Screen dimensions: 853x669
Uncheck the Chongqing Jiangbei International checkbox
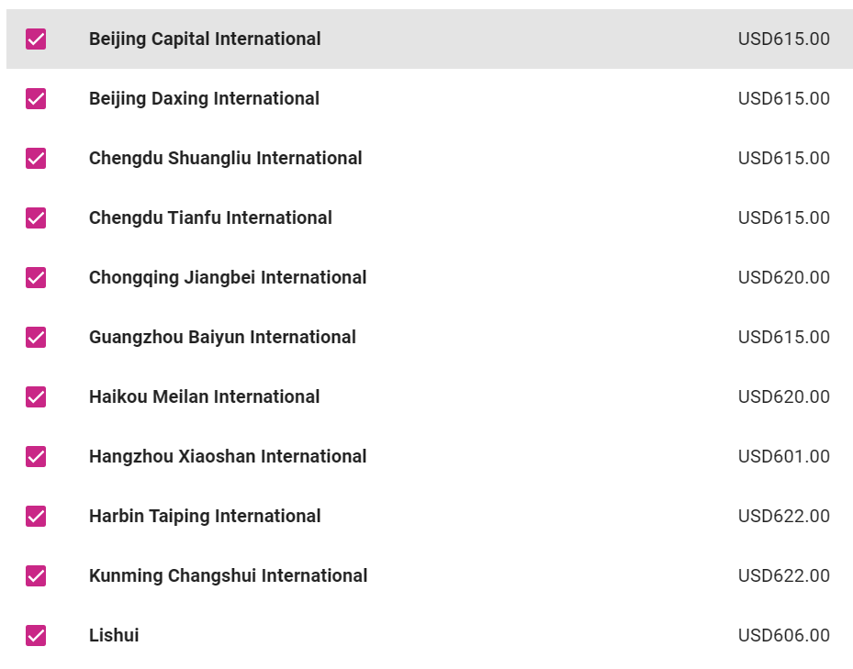(x=36, y=277)
